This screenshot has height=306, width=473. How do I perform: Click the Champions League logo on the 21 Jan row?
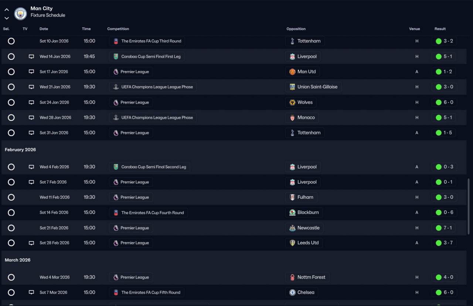116,87
